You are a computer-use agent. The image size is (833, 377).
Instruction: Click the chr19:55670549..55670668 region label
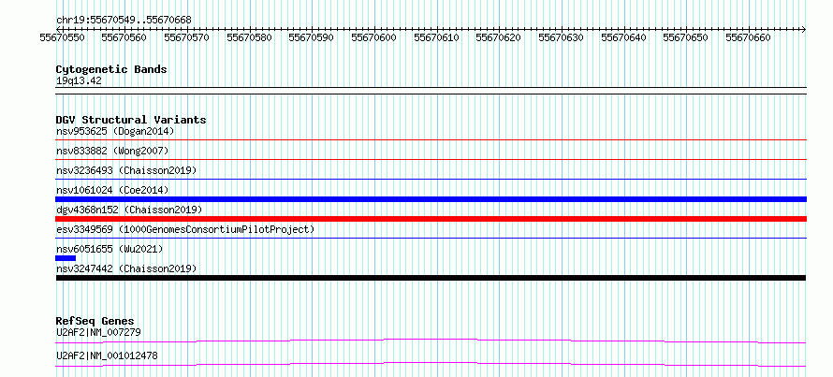click(124, 20)
